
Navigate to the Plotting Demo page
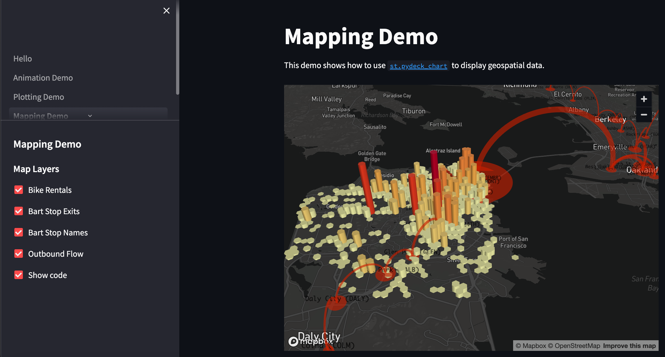(x=39, y=97)
